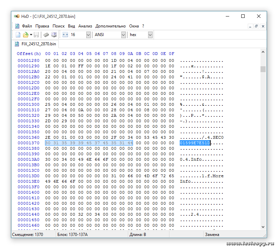The height and width of the screenshot is (249, 278).
Task: Click the Save floppy disk icon
Action: (36, 35)
